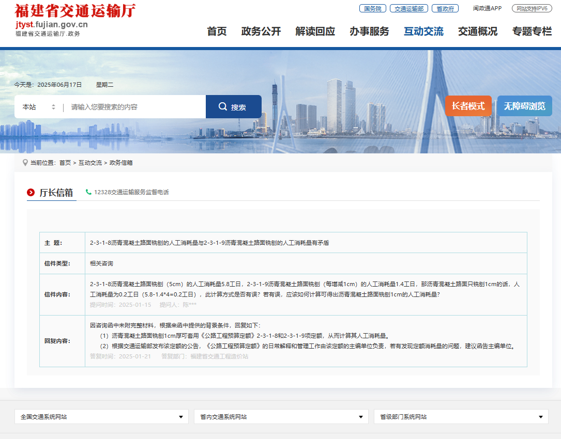Expand the 全国交通系统网站 dropdown

(x=101, y=416)
